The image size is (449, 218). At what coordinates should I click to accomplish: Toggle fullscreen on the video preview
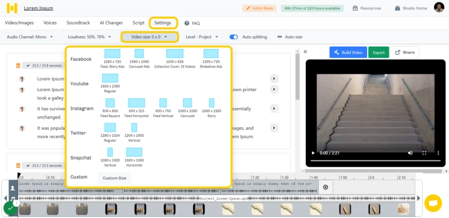point(424,153)
